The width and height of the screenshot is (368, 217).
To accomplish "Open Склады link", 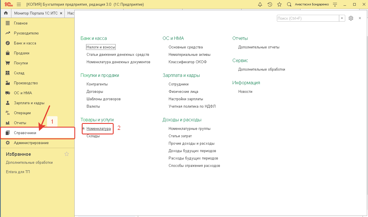I will [93, 136].
